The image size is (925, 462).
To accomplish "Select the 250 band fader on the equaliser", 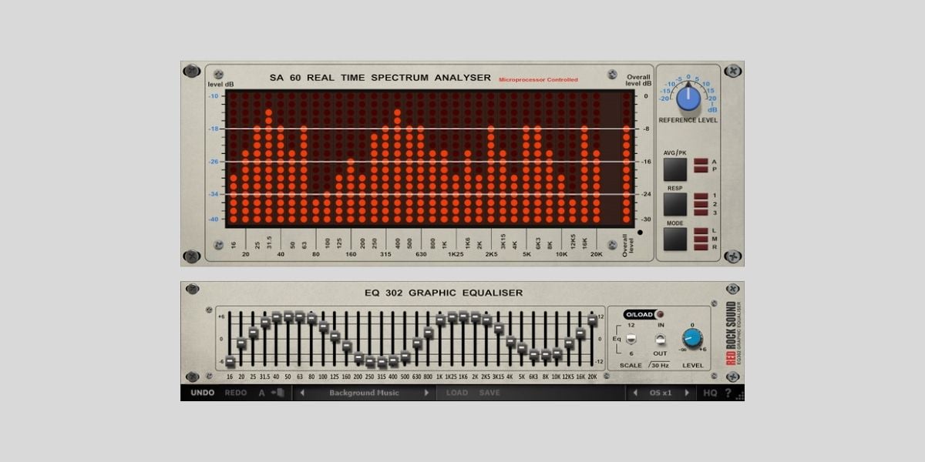I will pyautogui.click(x=370, y=361).
